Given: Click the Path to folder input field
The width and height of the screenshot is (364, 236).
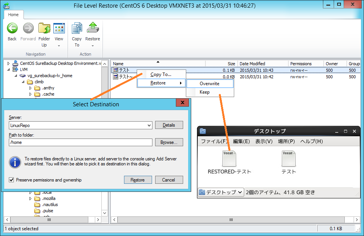Looking at the screenshot, I should [x=81, y=142].
